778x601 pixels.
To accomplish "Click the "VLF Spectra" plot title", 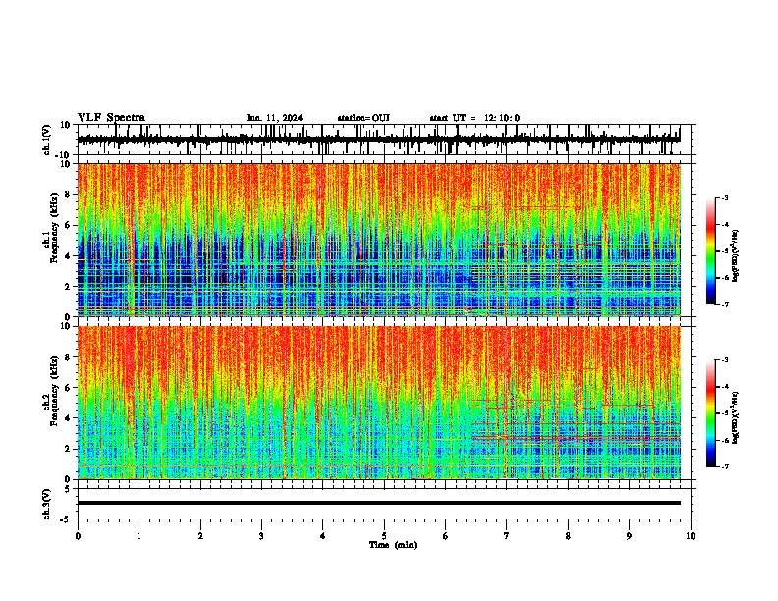I will [x=111, y=118].
